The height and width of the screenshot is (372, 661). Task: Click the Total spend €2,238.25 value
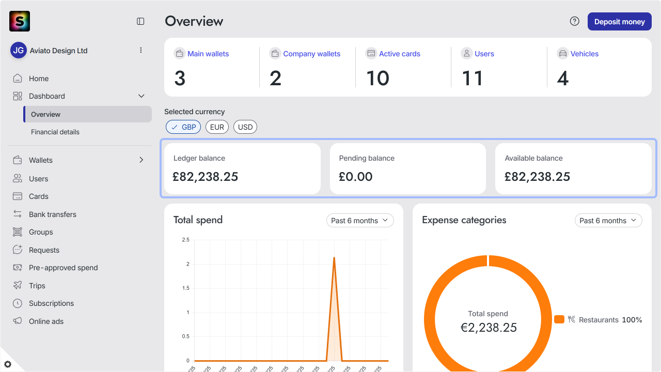coord(489,328)
